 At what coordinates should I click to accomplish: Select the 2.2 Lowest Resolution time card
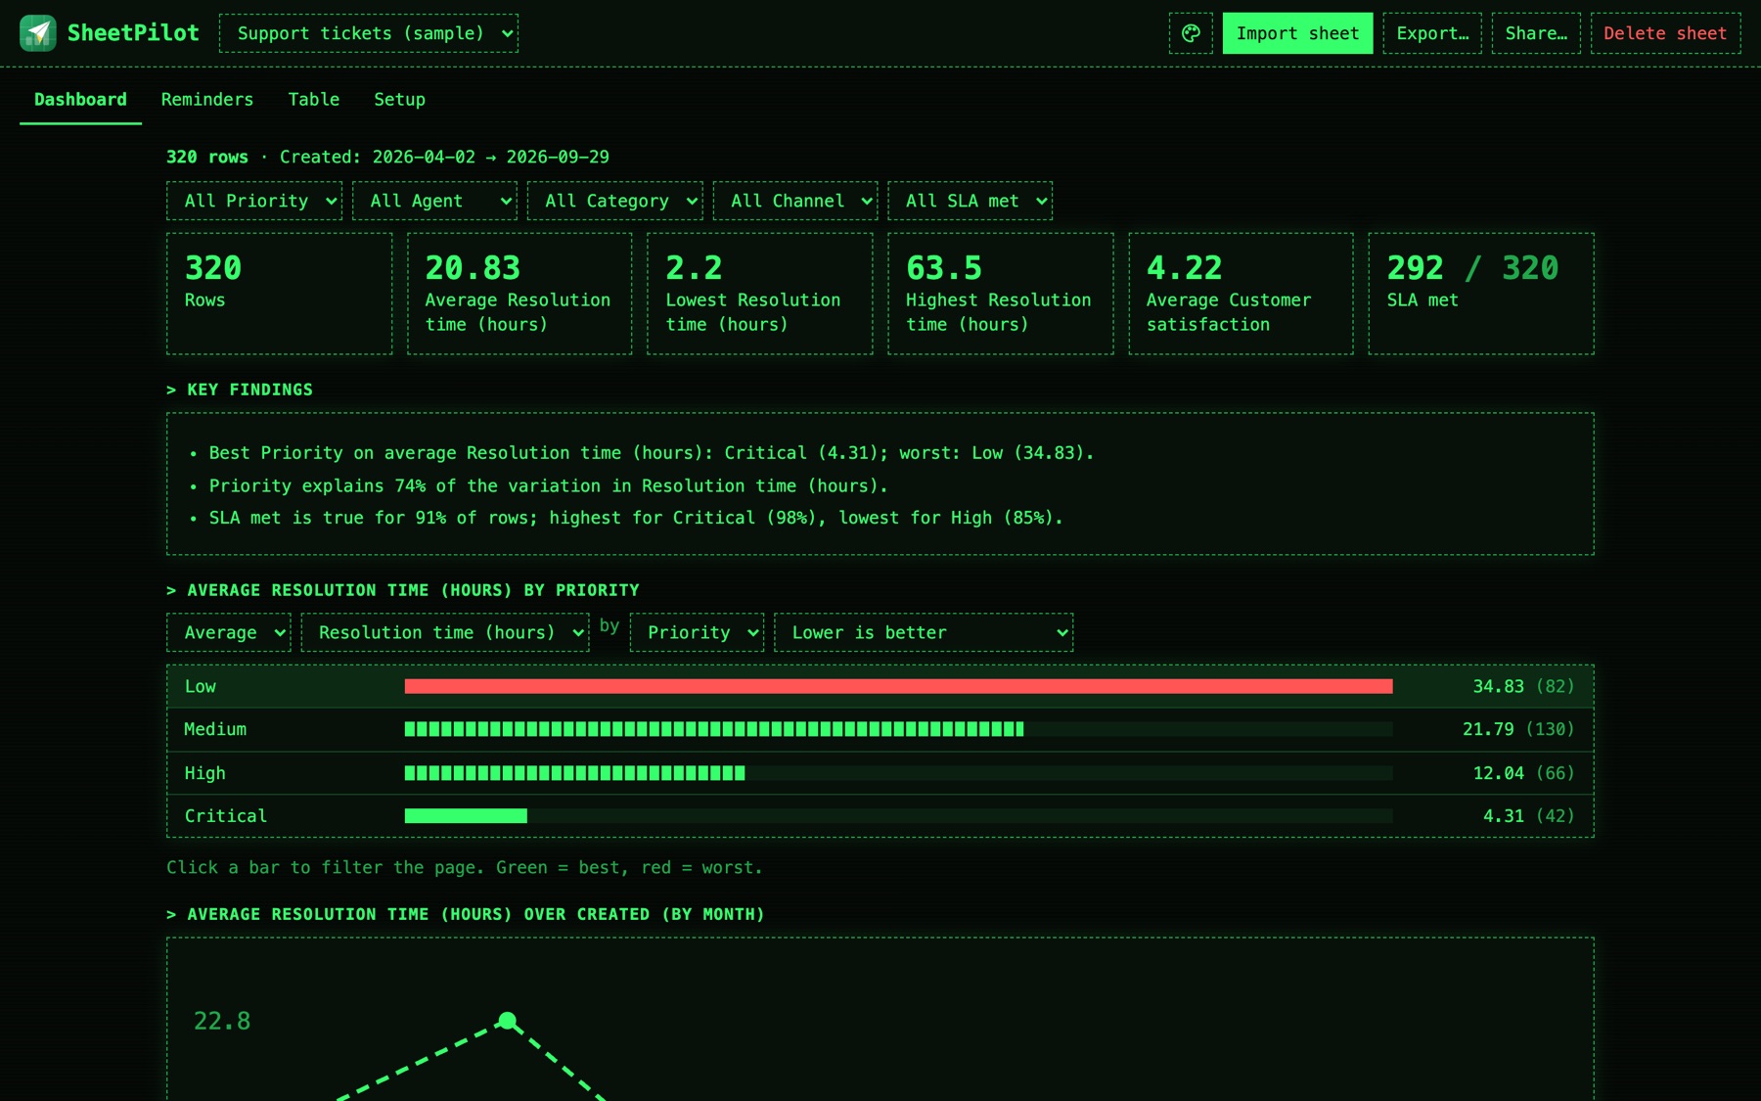(x=760, y=294)
